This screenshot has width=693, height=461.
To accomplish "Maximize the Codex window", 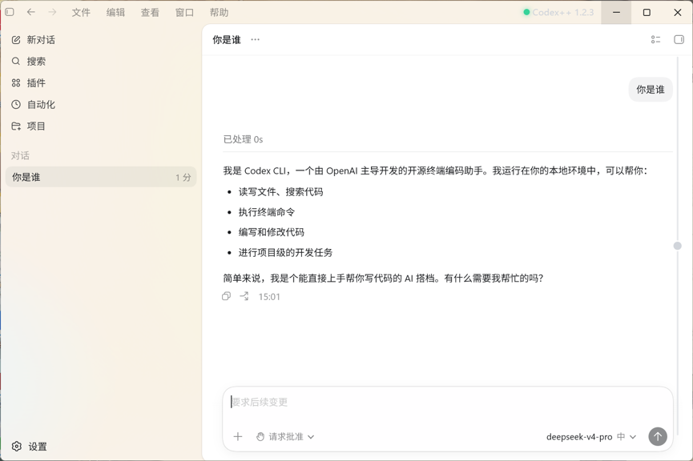I will coord(647,12).
